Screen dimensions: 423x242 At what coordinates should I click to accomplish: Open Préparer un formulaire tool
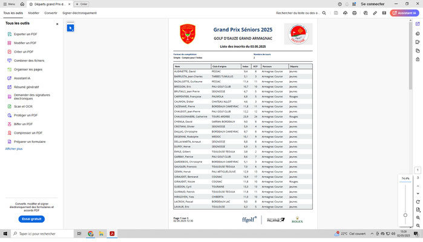point(30,142)
